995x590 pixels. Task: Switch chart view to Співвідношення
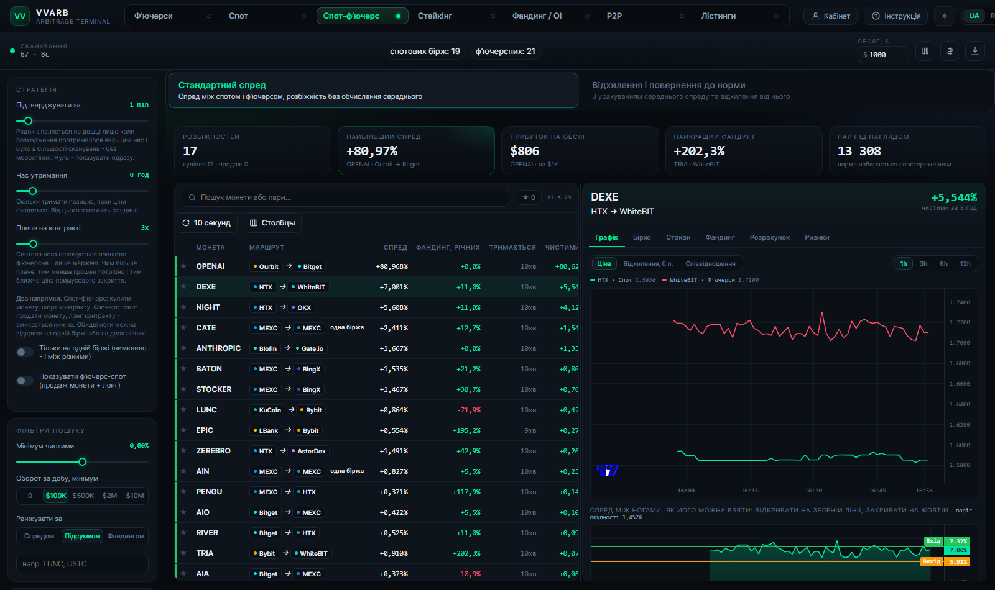coord(710,264)
